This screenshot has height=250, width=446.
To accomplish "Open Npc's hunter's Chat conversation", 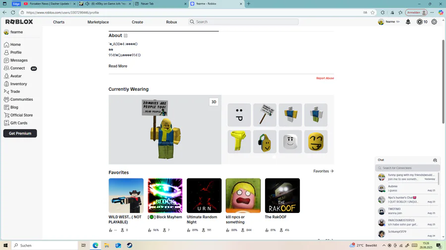I will point(408,200).
